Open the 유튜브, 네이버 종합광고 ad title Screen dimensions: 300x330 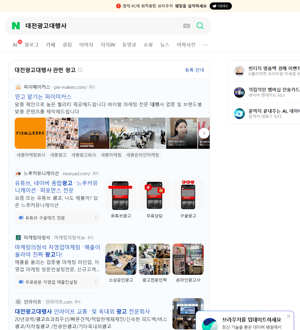coord(56,187)
